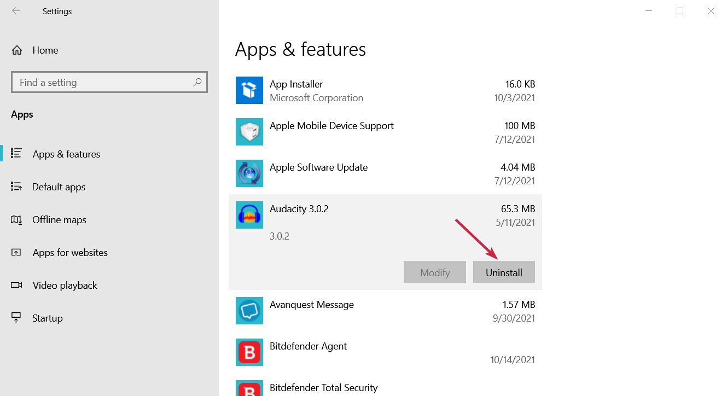Select the Default apps sidebar icon
The width and height of the screenshot is (727, 396).
pos(16,187)
